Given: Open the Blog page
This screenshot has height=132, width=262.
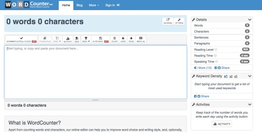Looking at the screenshot, I should click(x=80, y=5).
